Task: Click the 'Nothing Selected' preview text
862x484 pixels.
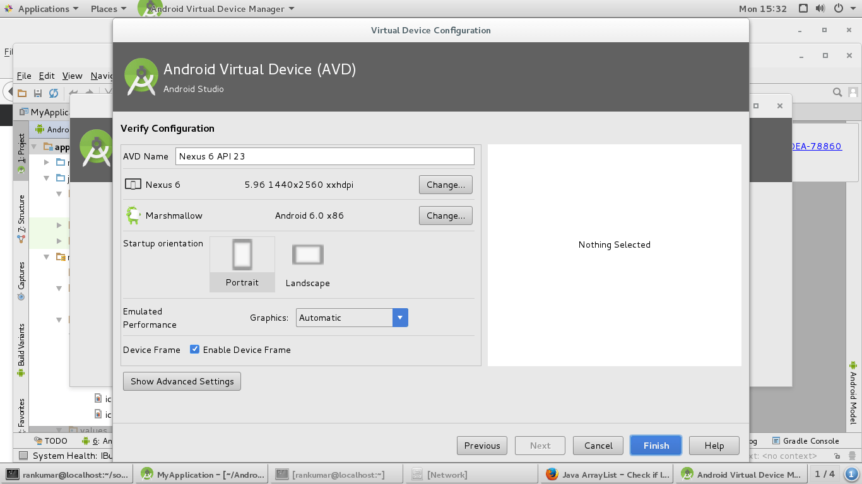Action: [x=614, y=245]
